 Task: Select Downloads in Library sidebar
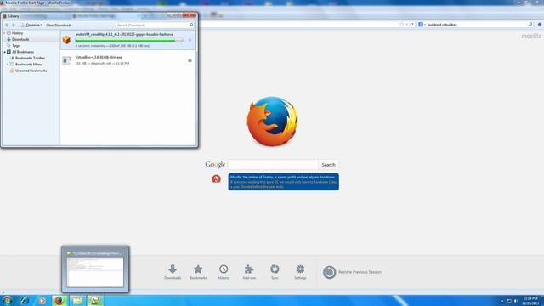click(x=20, y=39)
